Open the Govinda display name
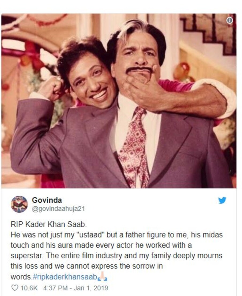 [47, 200]
